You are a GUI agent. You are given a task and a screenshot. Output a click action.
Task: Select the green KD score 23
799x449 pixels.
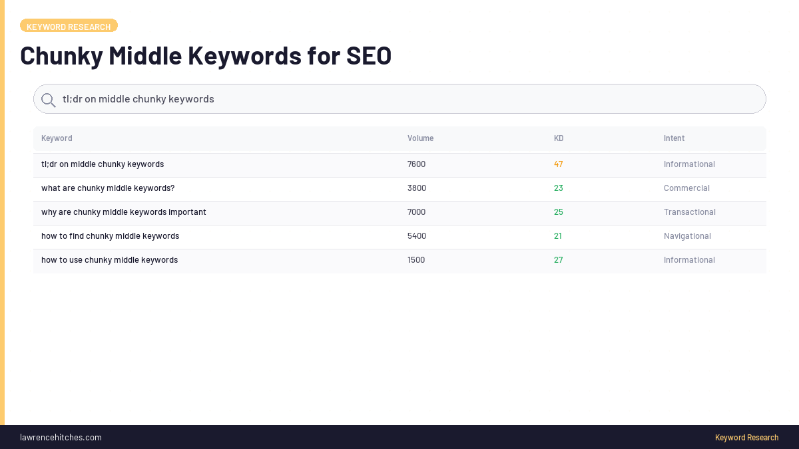click(558, 188)
